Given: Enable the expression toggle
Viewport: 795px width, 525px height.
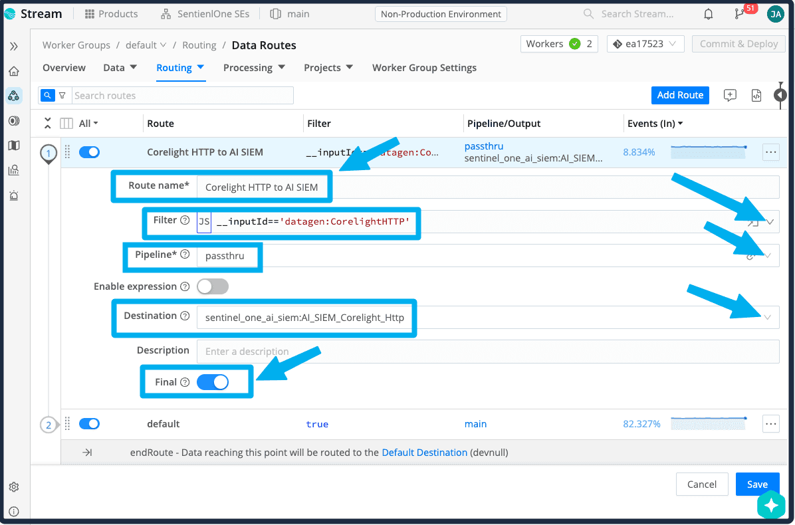Looking at the screenshot, I should click(x=213, y=286).
